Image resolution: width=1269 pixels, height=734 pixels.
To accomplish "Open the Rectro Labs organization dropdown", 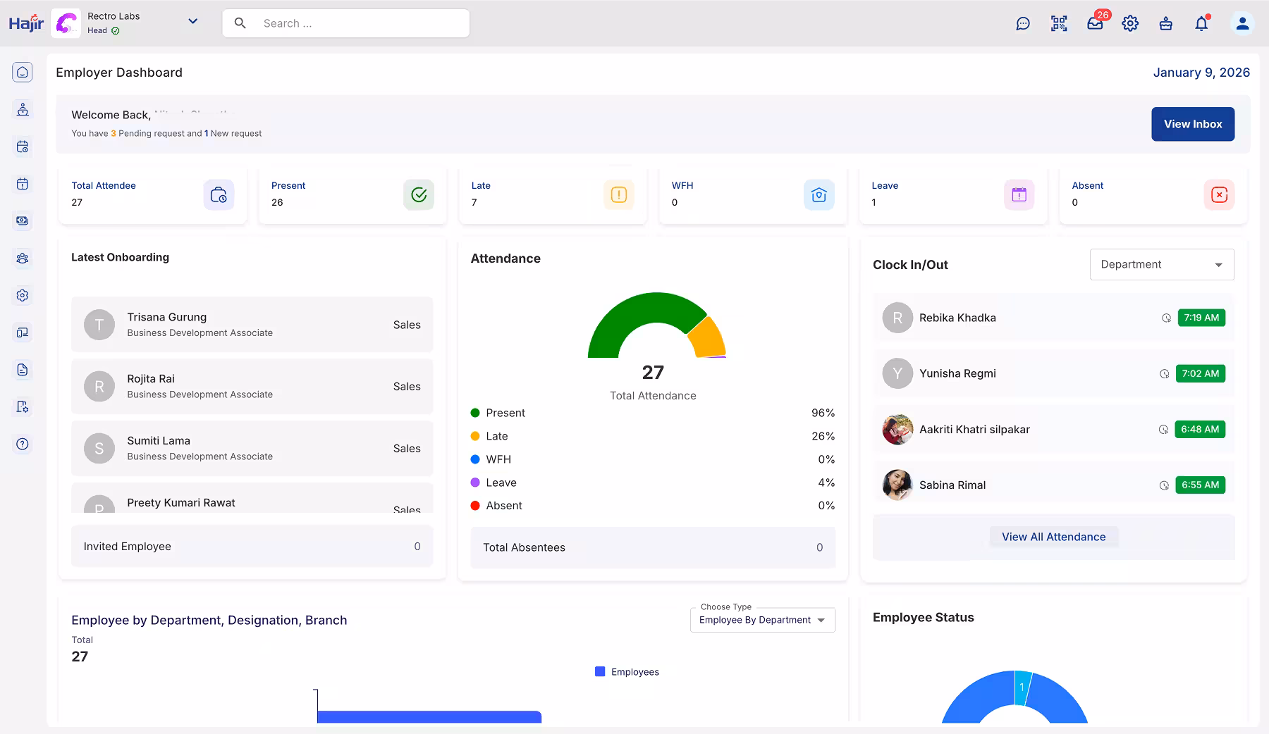I will pos(192,21).
